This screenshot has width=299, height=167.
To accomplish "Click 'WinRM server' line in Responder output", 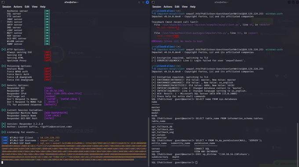I will [28, 41].
